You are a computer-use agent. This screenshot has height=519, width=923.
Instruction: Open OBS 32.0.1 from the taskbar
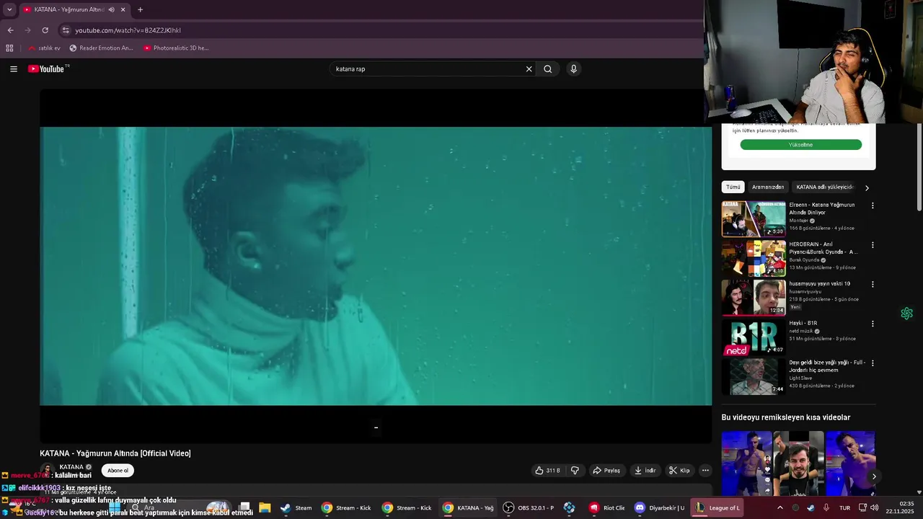tap(529, 507)
